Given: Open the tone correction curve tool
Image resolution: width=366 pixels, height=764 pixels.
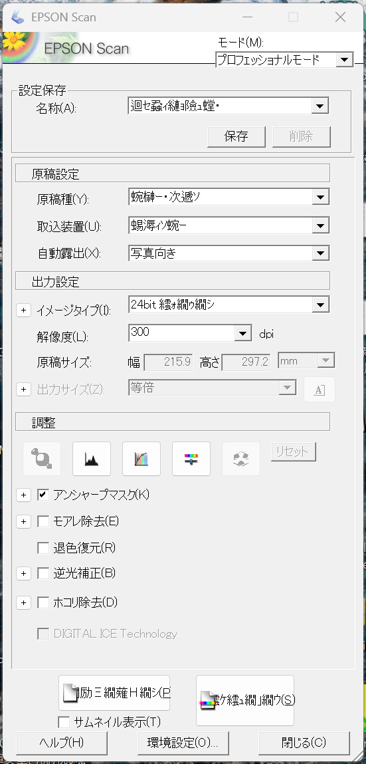Looking at the screenshot, I should pos(141,459).
